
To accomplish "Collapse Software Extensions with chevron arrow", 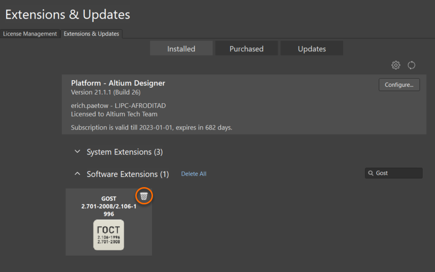I will (x=78, y=174).
